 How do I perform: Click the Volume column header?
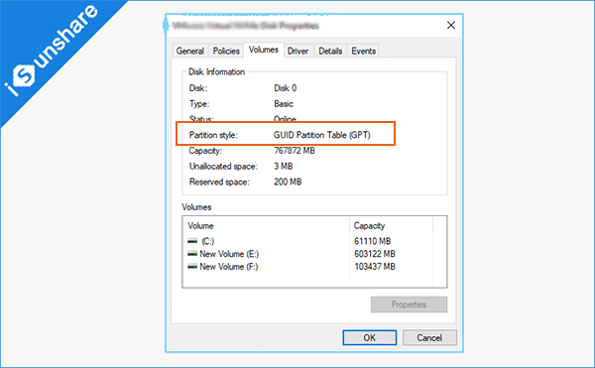[x=200, y=226]
